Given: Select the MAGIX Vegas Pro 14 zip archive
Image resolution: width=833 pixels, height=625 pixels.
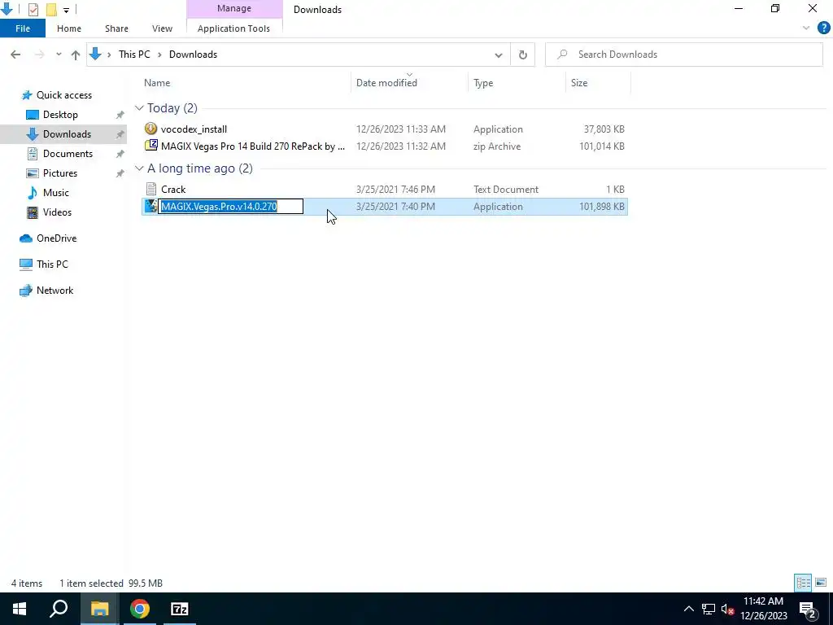Looking at the screenshot, I should 385,146.
